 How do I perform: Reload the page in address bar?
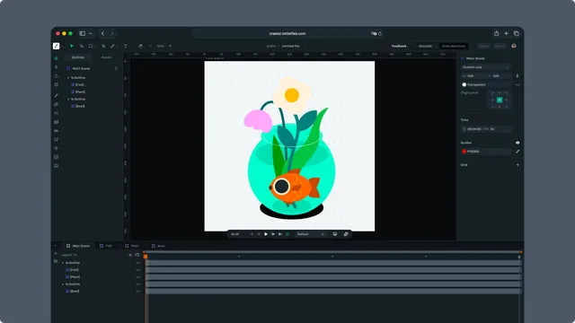coord(380,34)
